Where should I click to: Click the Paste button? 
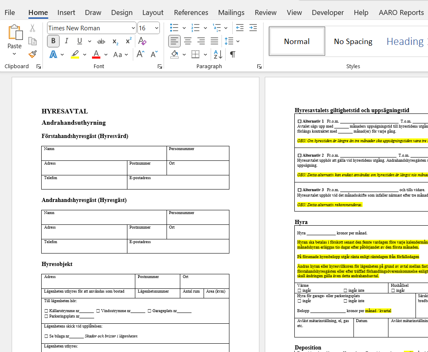point(15,37)
